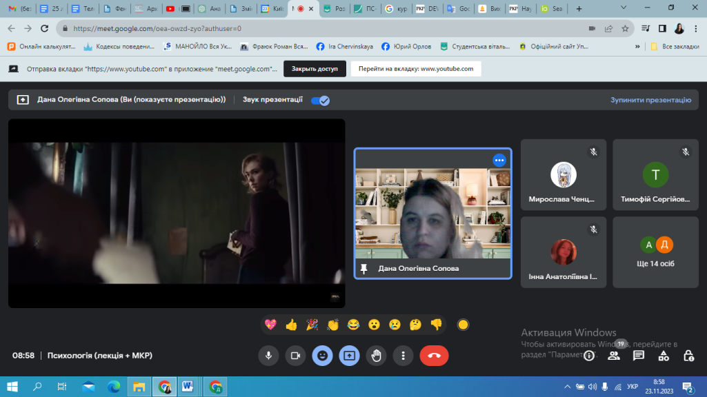The width and height of the screenshot is (707, 397).
Task: Open the activities panel icon
Action: point(664,356)
